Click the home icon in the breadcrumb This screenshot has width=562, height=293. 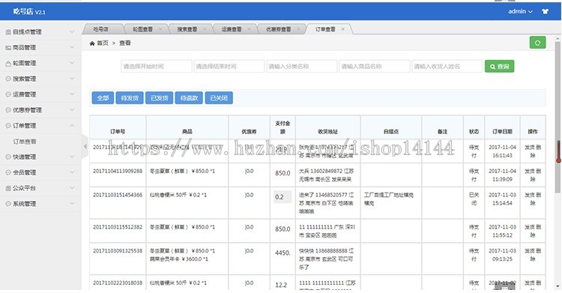point(92,43)
